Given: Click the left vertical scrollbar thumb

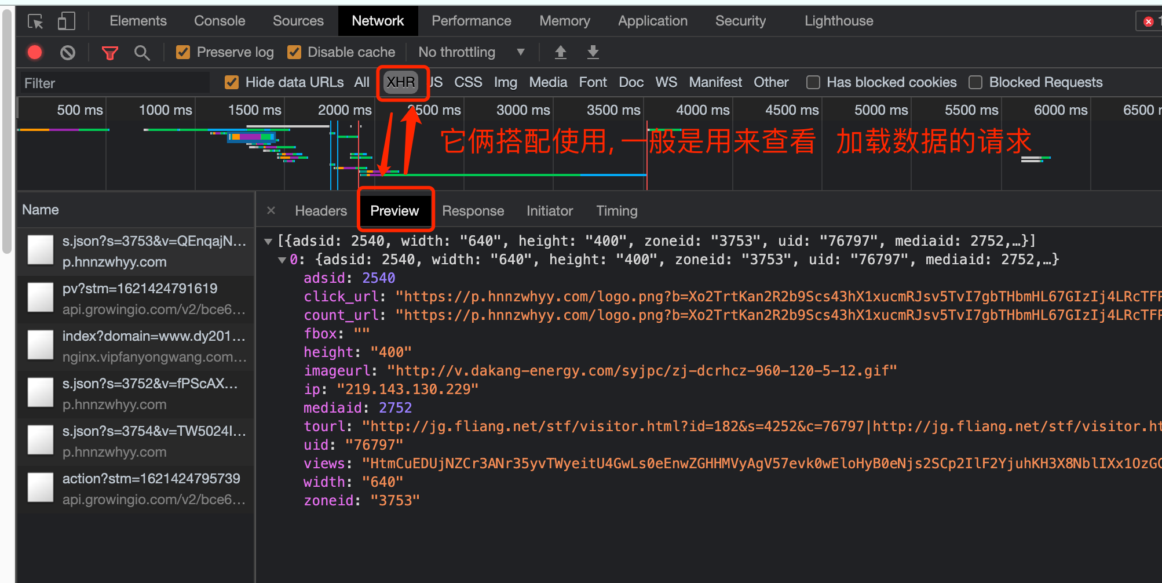Looking at the screenshot, I should pyautogui.click(x=7, y=130).
